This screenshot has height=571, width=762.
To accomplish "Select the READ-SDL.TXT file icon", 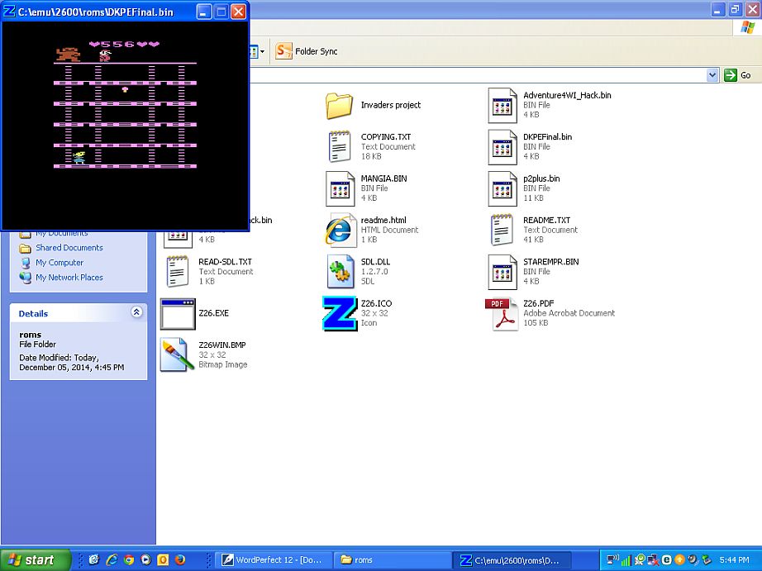I will (178, 272).
